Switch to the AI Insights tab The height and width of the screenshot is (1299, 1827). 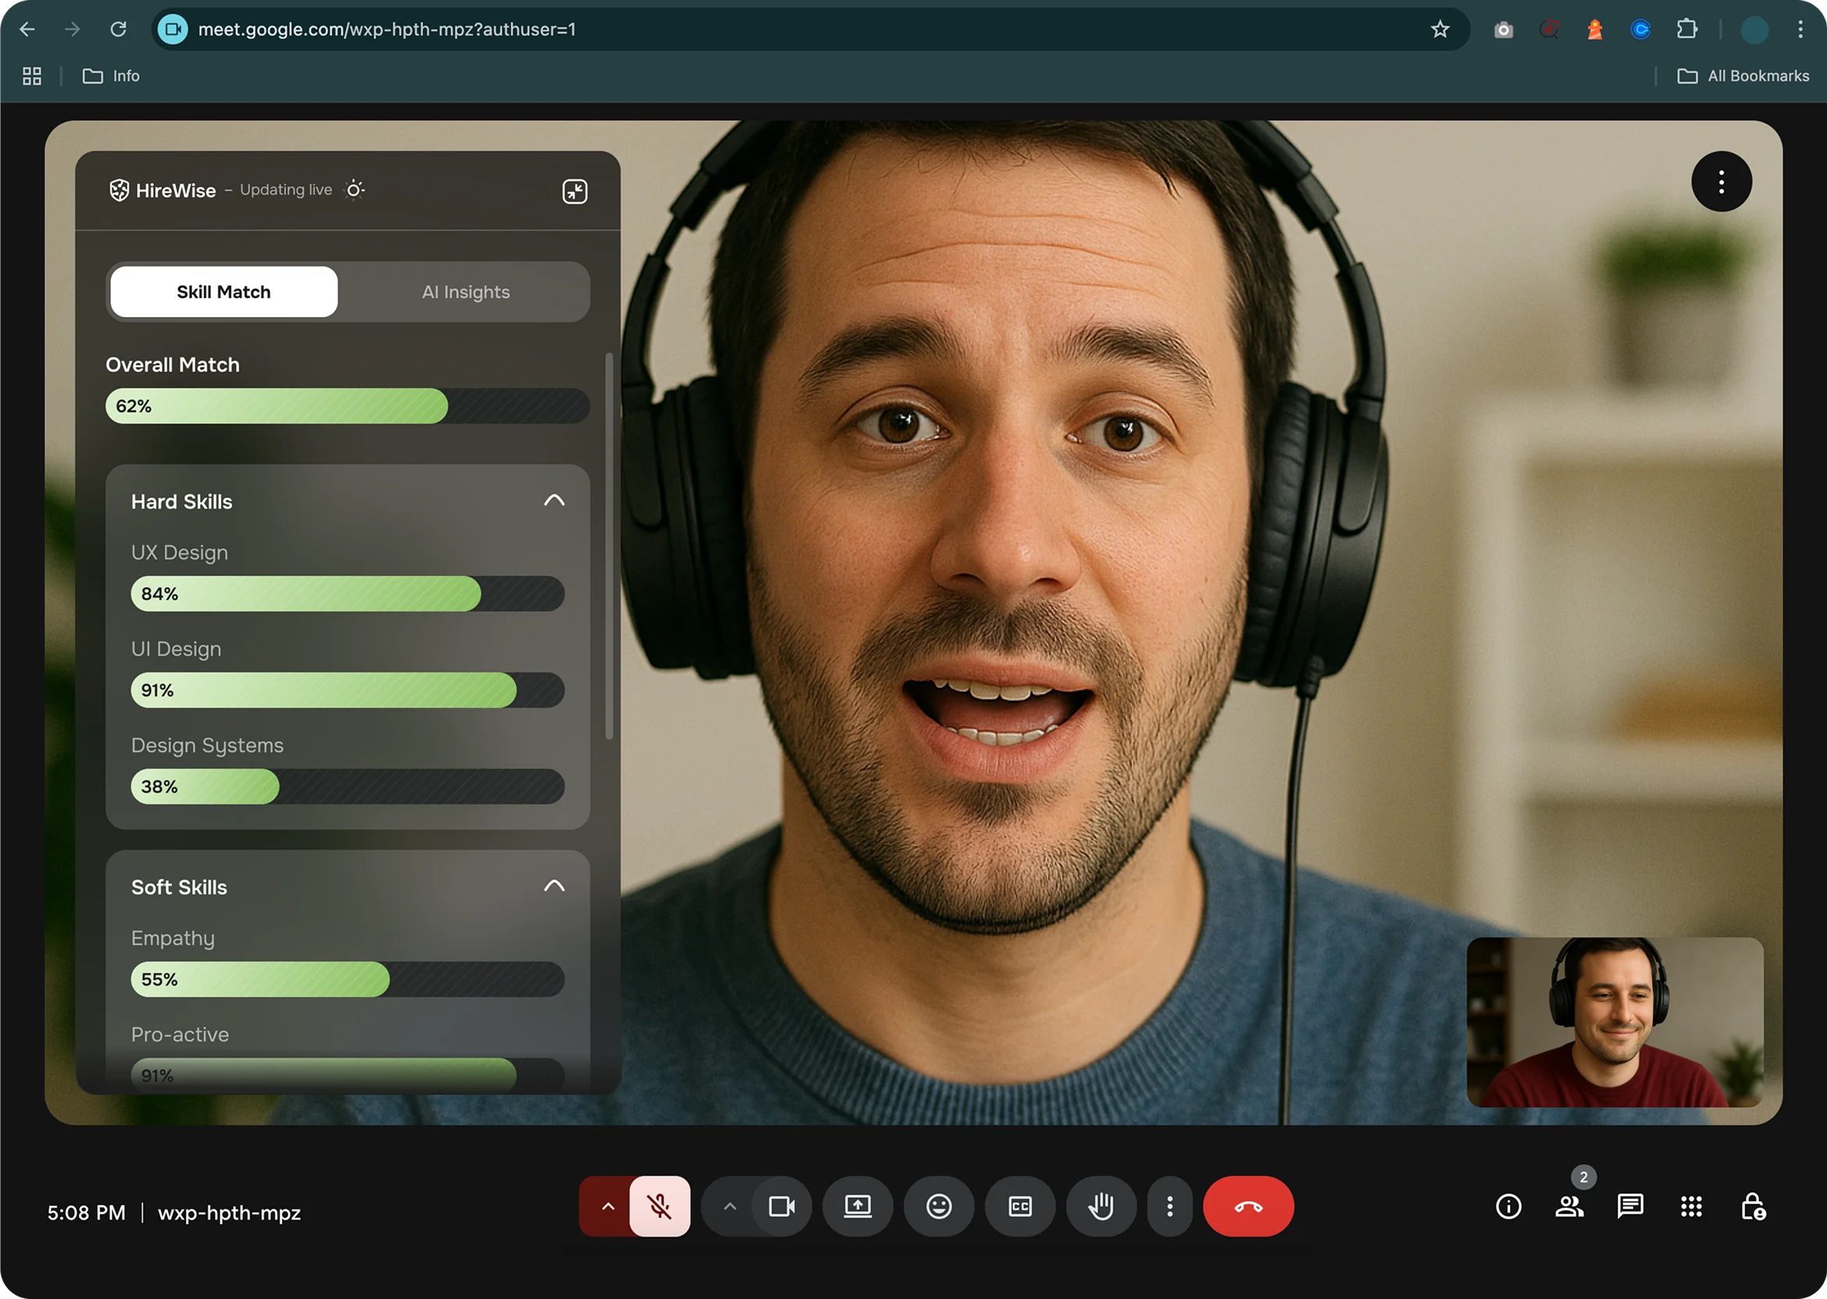coord(465,292)
